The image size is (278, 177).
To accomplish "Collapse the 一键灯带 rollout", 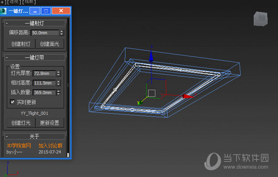I will tap(35, 57).
